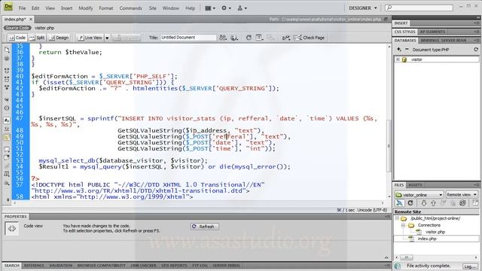Image resolution: width=482 pixels, height=271 pixels.
Task: Select index.php in Remote Site tree
Action: (427, 239)
